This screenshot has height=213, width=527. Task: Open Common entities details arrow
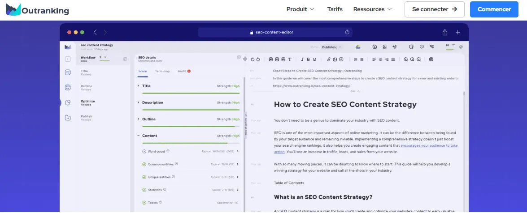point(238,164)
